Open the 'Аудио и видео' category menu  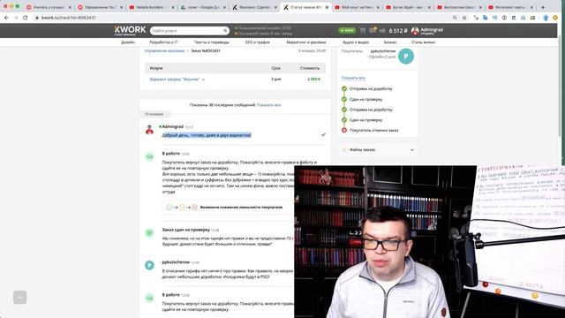[356, 42]
